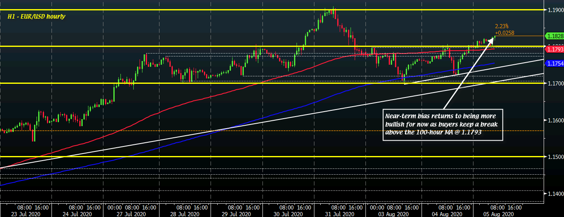Click the 'H1 - EUR/USD hourly' chart title
Screen dimensions: 564x217
click(x=37, y=17)
